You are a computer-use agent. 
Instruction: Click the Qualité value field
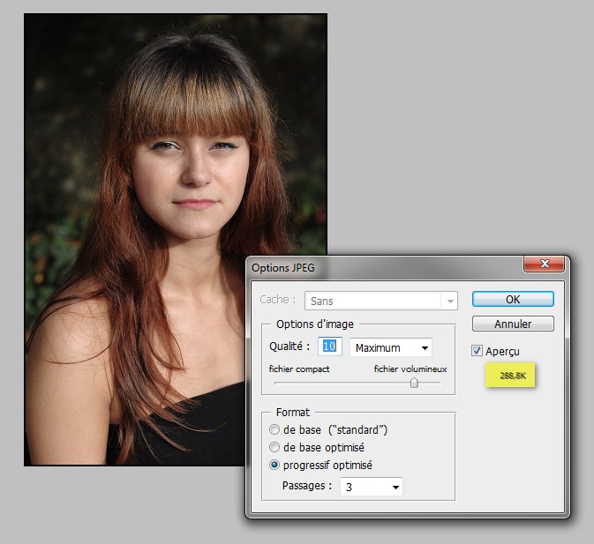coord(329,347)
